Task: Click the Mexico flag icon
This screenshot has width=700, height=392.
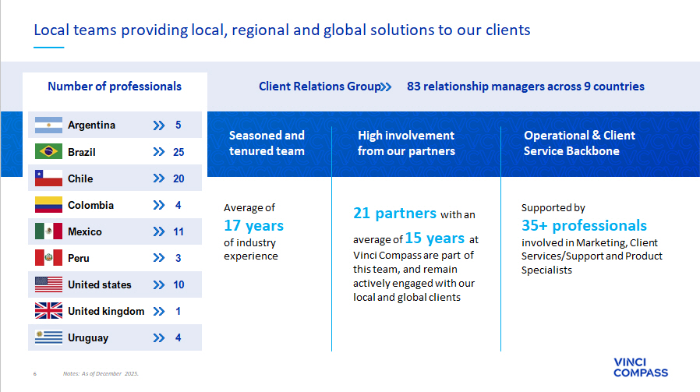Action: pyautogui.click(x=48, y=231)
